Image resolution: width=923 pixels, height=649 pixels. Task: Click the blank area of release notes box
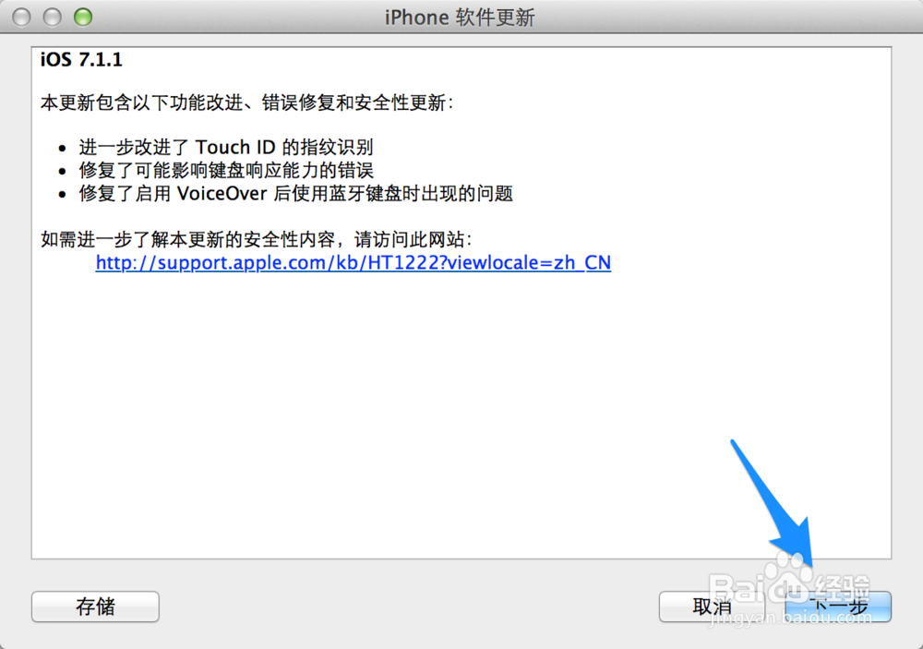(x=412, y=413)
